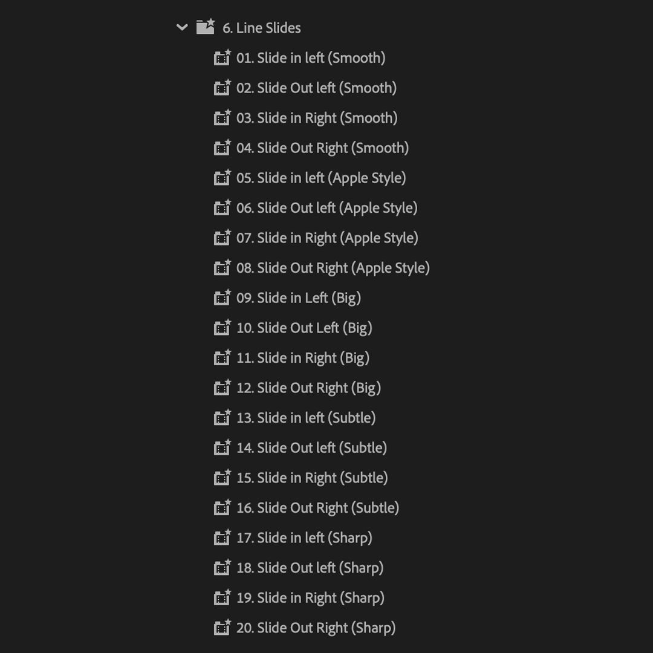653x653 pixels.
Task: Open 06. Slide Out left (Apple Style)
Action: point(325,207)
